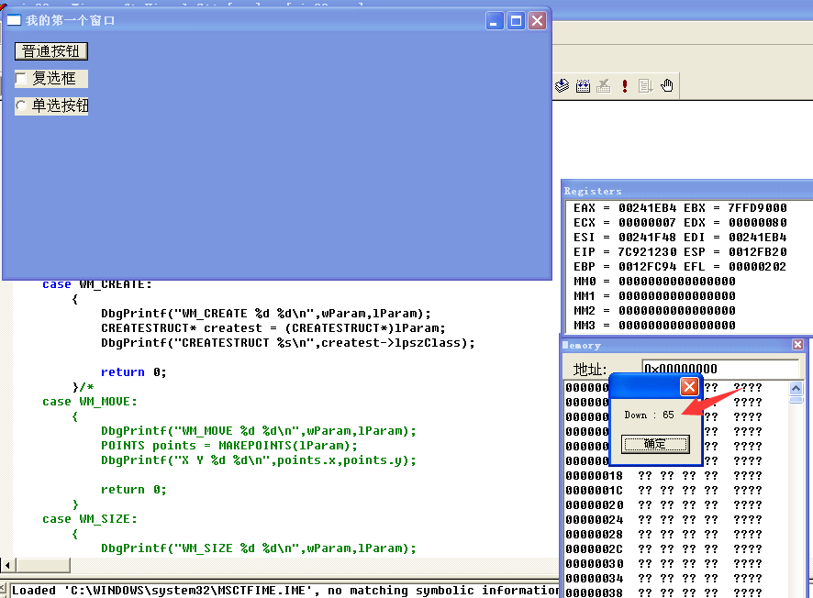Click the hand Insert Breakpoint icon
813x598 pixels.
[667, 85]
